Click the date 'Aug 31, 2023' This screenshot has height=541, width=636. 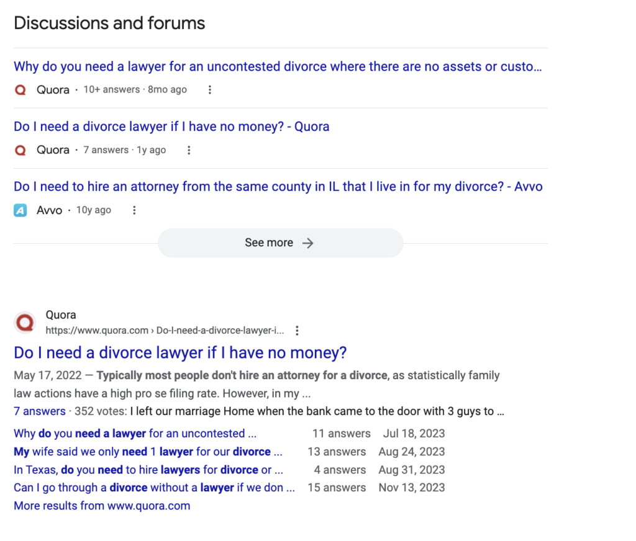pos(412,470)
